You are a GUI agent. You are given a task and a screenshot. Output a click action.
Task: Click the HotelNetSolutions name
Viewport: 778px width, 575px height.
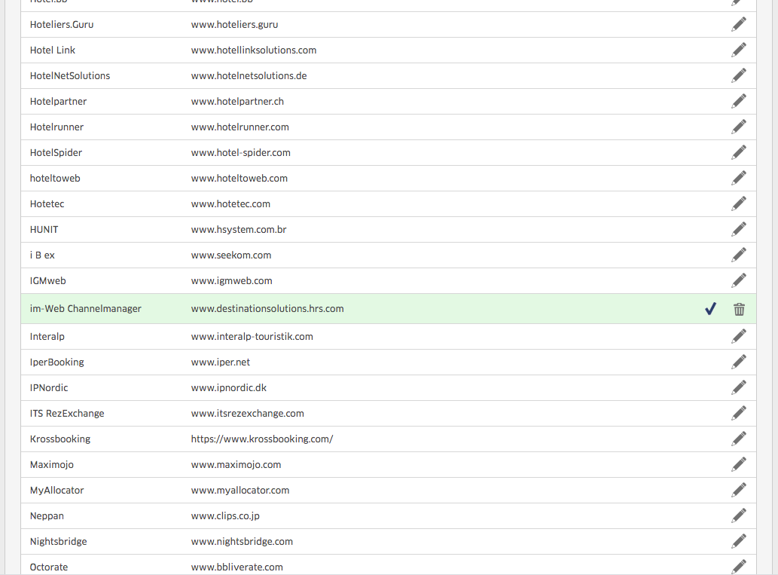70,76
